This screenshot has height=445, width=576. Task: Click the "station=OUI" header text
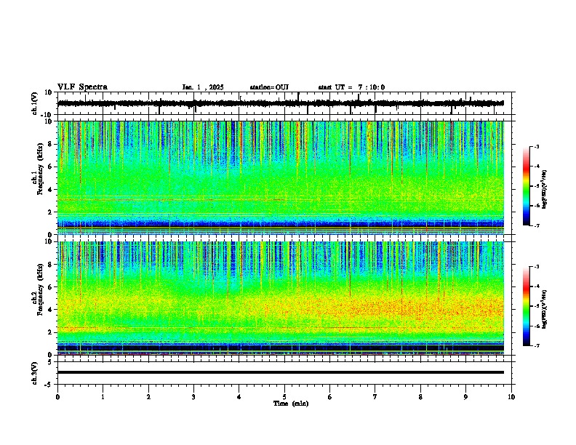click(x=269, y=87)
